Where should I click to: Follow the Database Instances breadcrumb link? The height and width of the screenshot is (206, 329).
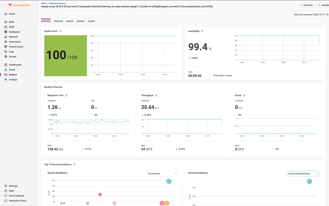[x=58, y=3]
